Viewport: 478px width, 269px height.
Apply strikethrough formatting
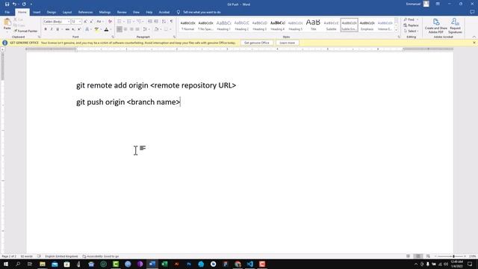tap(67, 29)
